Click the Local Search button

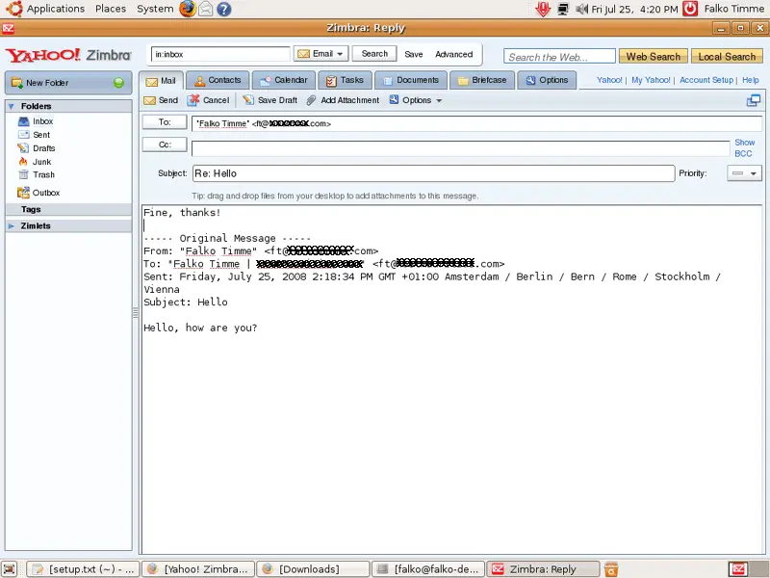coord(727,57)
